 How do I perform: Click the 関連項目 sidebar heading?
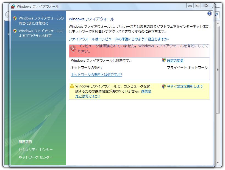25,142
